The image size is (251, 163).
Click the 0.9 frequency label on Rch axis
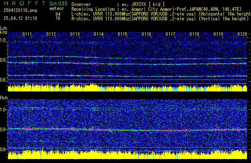(x=3, y=129)
